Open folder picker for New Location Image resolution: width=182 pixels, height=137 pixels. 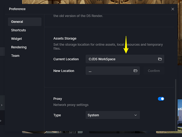tap(136, 71)
